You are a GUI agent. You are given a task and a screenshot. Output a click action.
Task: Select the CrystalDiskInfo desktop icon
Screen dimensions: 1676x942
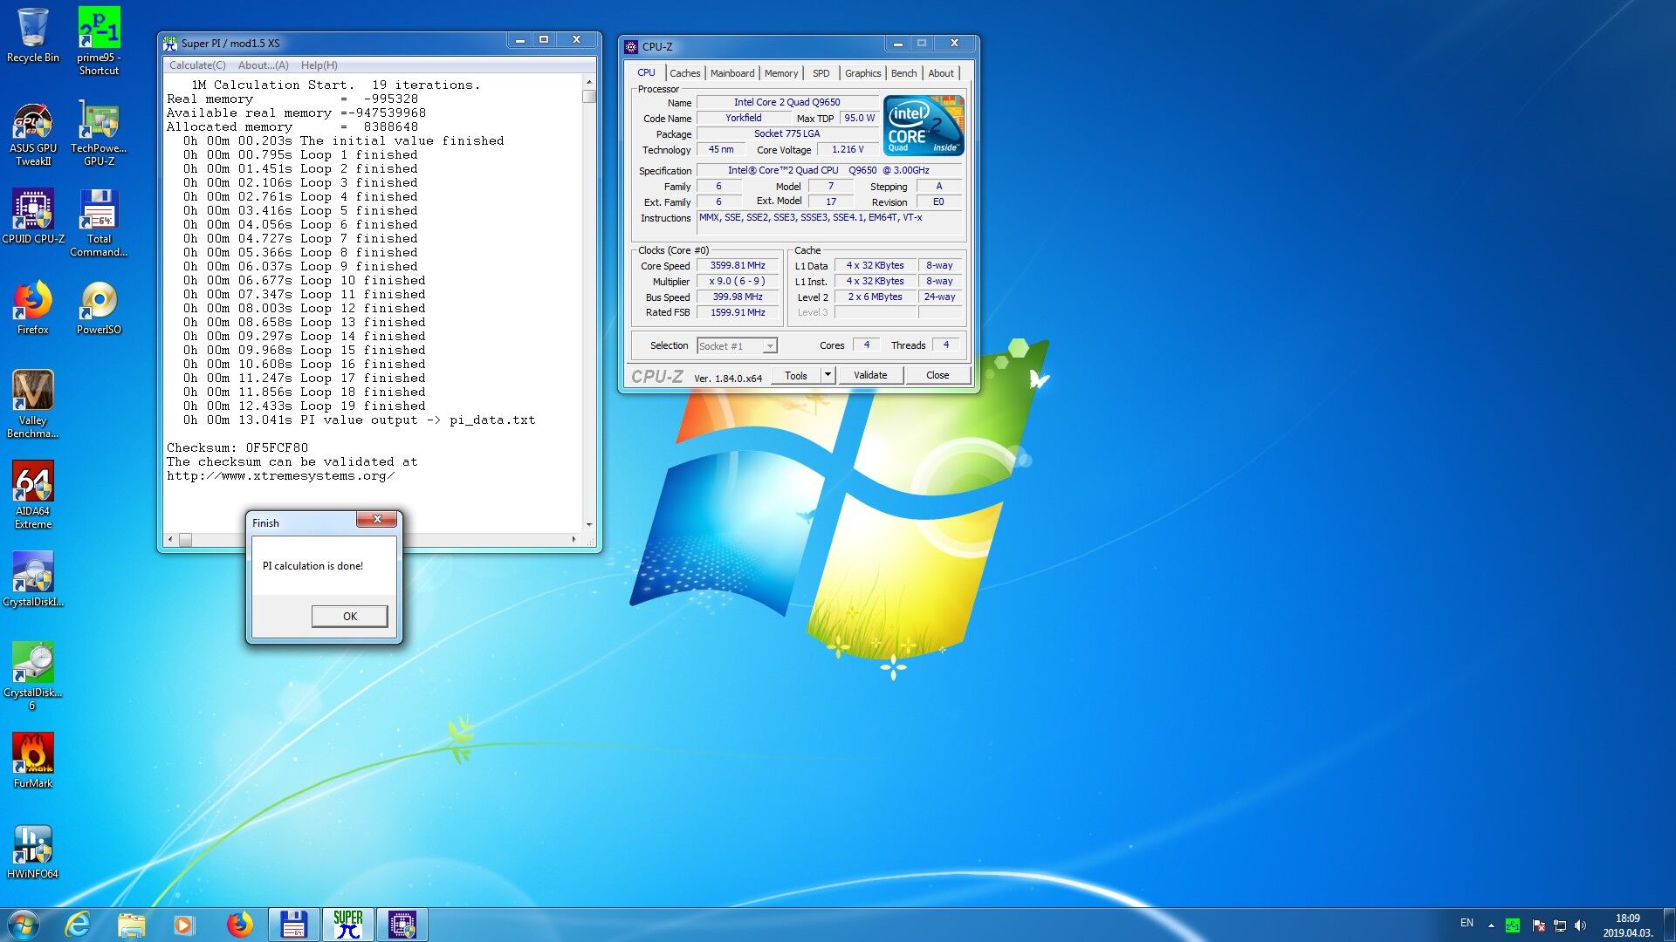33,578
